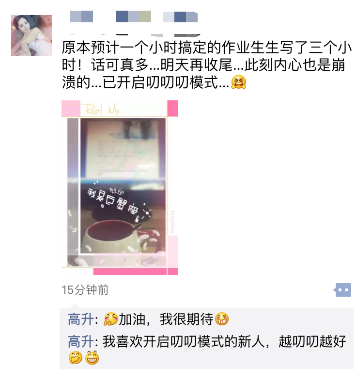Open 高升 profile from 我喜欢 comment
The width and height of the screenshot is (356, 383).
point(81,341)
